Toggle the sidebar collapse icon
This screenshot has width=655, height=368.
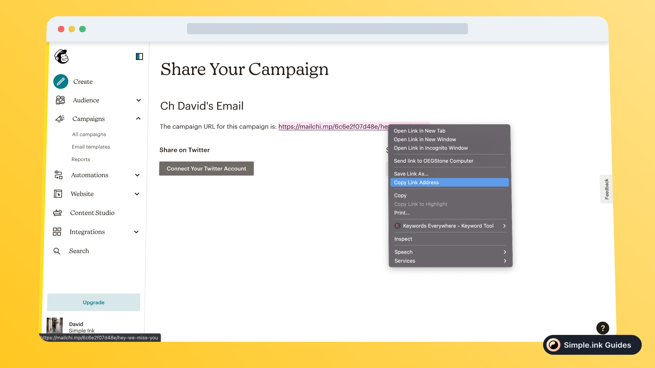[139, 56]
